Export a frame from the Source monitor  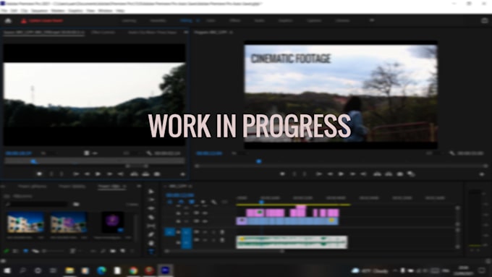157,174
